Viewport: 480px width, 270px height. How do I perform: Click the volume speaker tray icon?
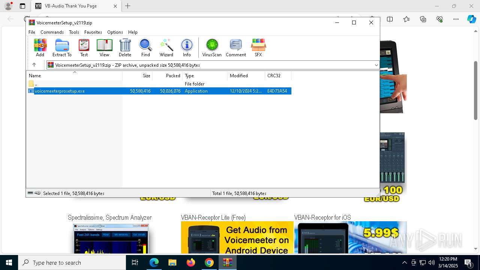point(432,262)
